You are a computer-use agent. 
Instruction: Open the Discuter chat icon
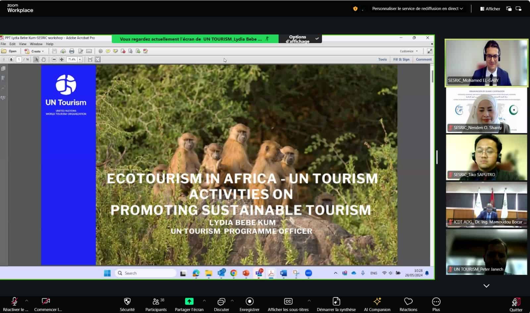221,301
